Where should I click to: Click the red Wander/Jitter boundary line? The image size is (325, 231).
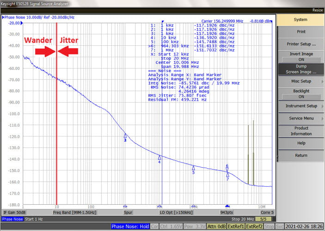[x=56, y=115]
